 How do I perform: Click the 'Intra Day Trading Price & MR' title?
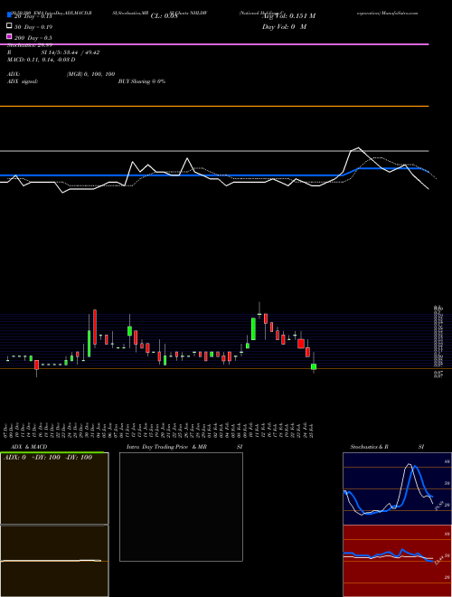tap(167, 447)
